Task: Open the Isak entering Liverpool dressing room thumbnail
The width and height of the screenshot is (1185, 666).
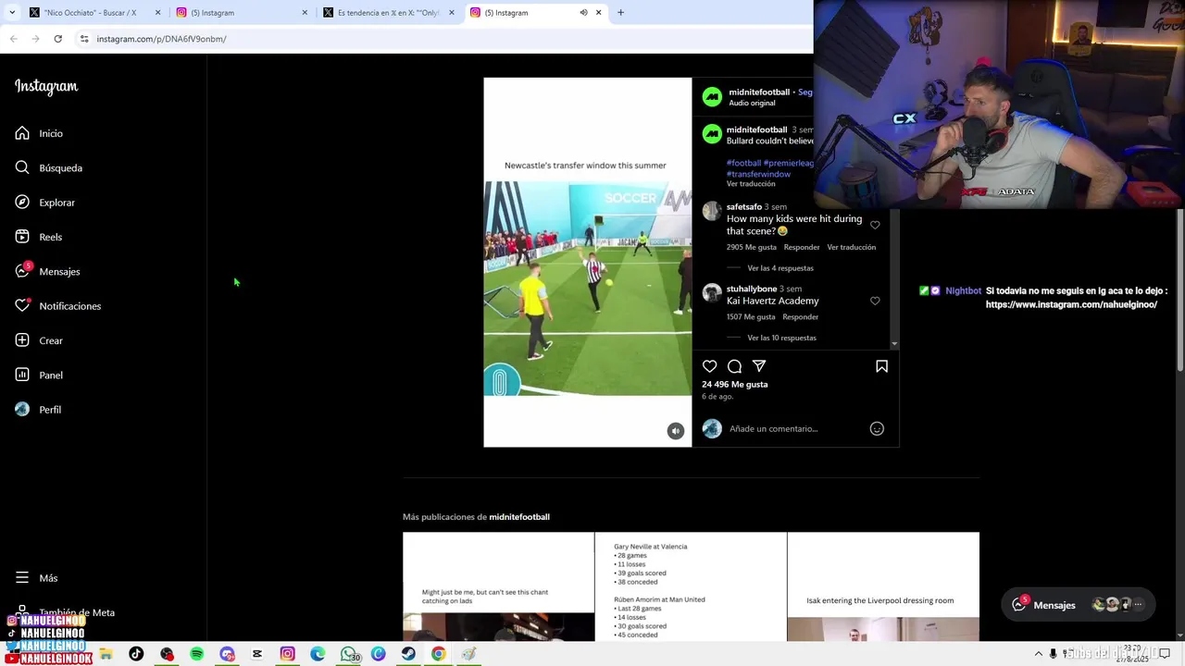Action: click(x=883, y=586)
